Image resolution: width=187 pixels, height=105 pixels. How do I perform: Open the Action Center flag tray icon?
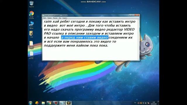143,103
